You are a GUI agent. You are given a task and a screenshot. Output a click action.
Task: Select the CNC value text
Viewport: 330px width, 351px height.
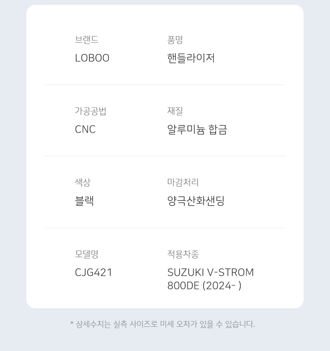pyautogui.click(x=85, y=129)
